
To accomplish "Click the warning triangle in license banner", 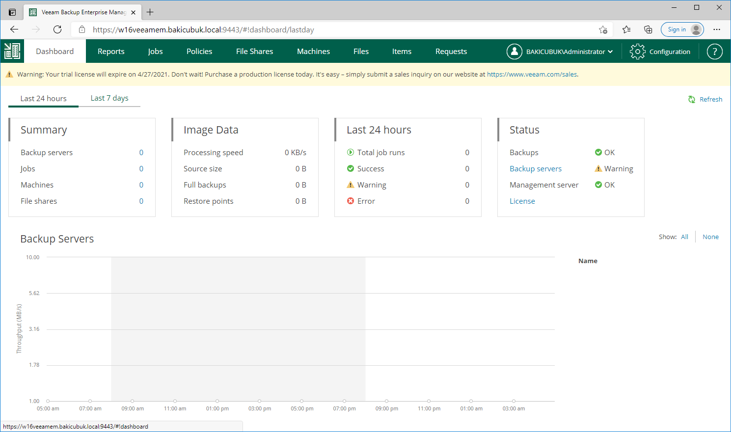I will tap(9, 75).
